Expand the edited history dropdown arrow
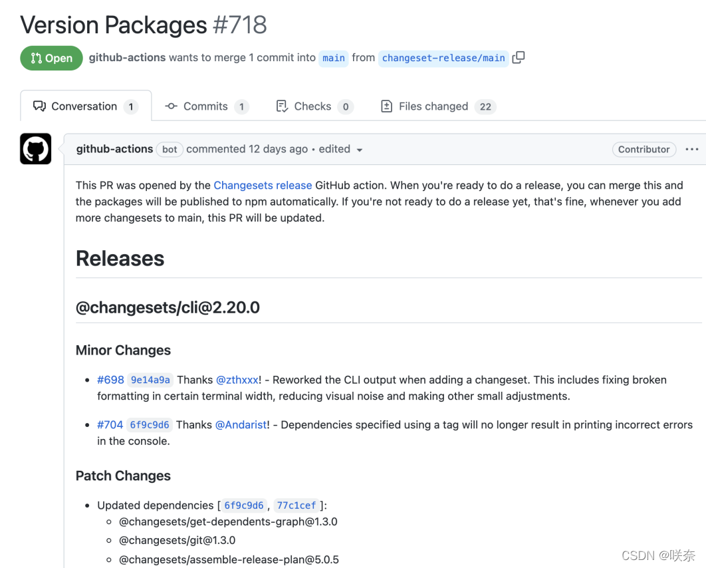The height and width of the screenshot is (568, 706). (359, 150)
